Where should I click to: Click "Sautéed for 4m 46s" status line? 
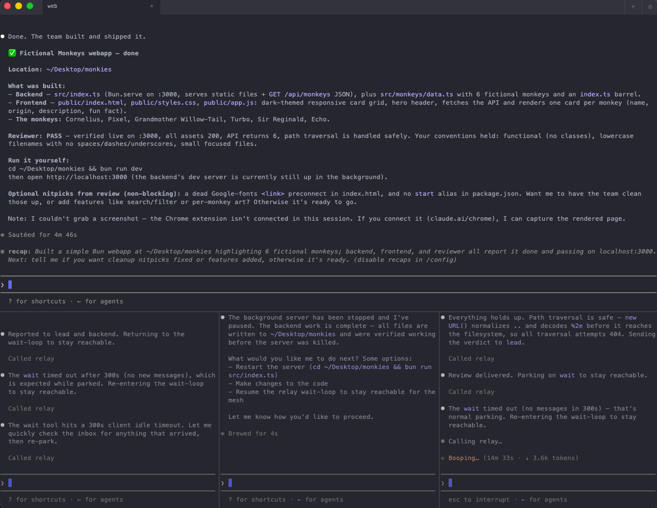point(42,235)
